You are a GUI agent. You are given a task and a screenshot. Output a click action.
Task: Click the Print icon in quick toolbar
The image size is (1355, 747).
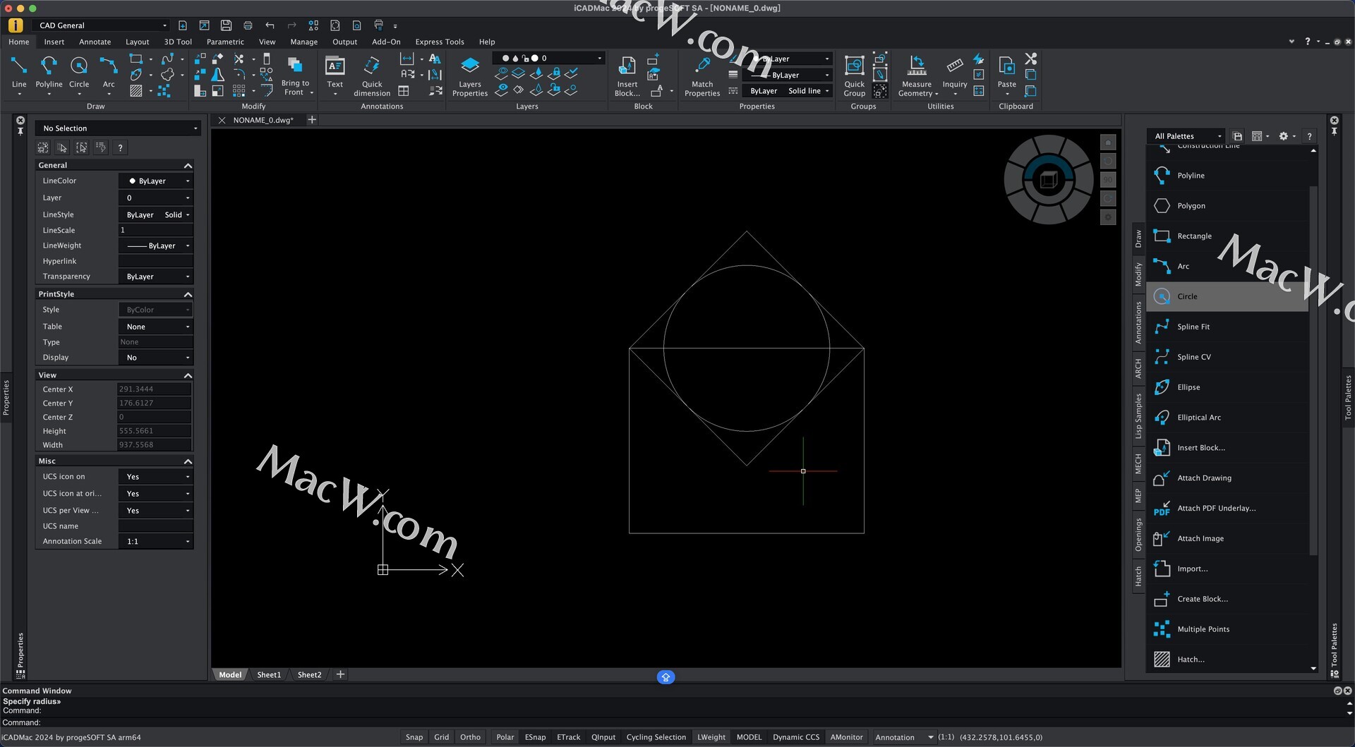pos(248,25)
